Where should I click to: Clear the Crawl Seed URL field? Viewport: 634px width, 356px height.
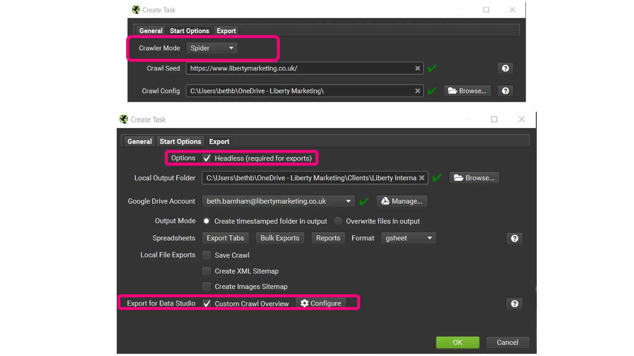417,68
